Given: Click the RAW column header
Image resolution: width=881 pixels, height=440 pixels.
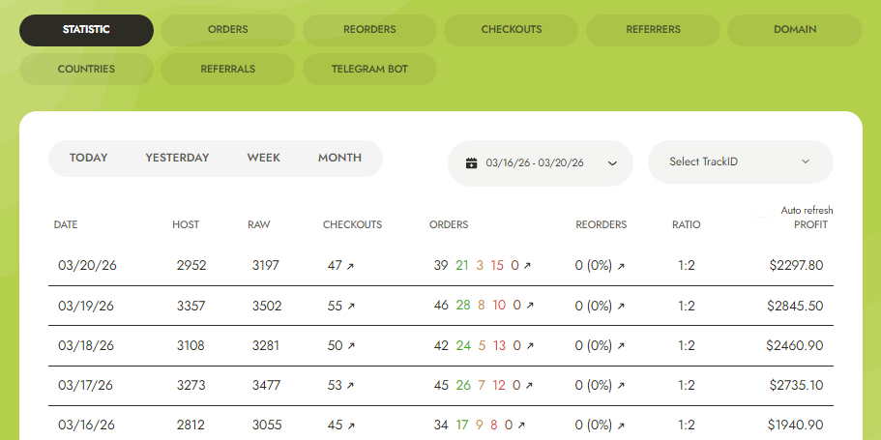Looking at the screenshot, I should tap(258, 224).
